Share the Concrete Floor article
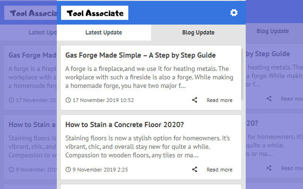Screen dimensions: 303x189 [x=195, y=170]
